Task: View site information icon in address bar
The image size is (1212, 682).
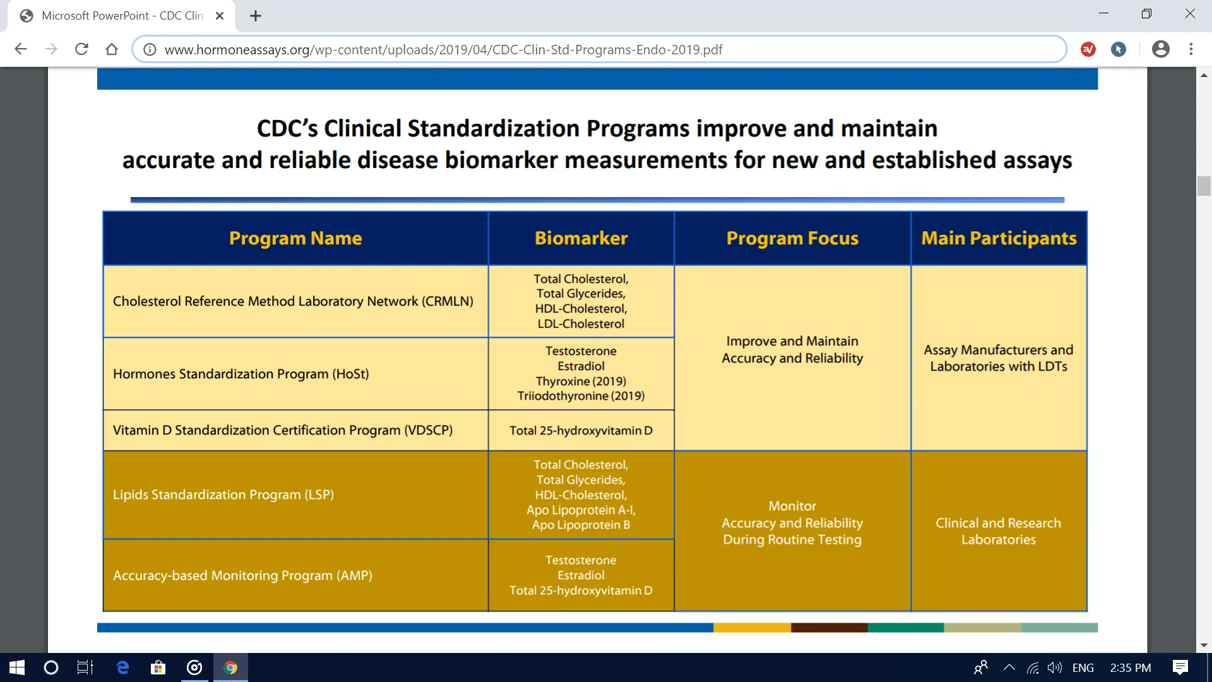Action: coord(150,49)
